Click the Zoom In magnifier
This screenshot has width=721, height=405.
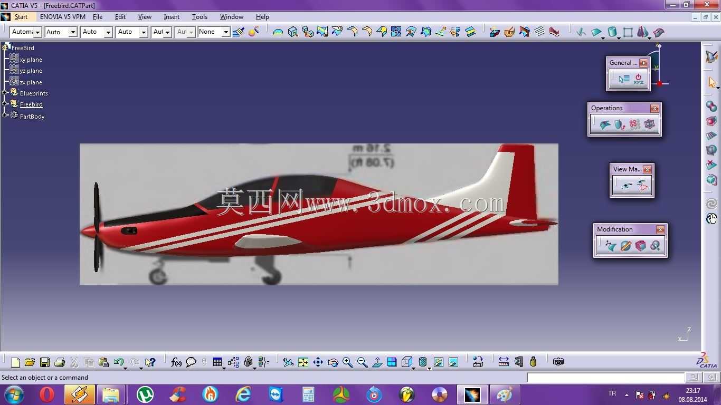click(x=347, y=362)
